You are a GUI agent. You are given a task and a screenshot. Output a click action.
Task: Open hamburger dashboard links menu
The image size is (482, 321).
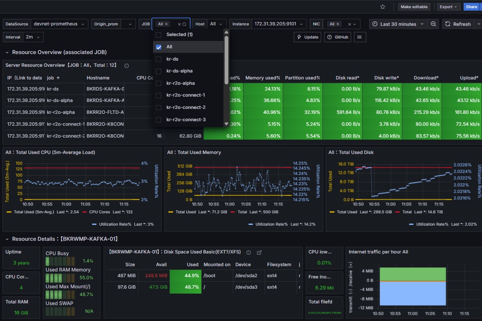[360, 37]
